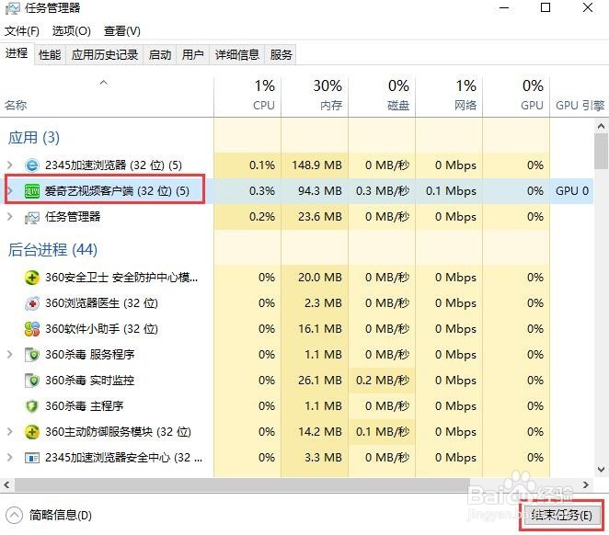Click the GPU 0 engine cell

pyautogui.click(x=572, y=191)
